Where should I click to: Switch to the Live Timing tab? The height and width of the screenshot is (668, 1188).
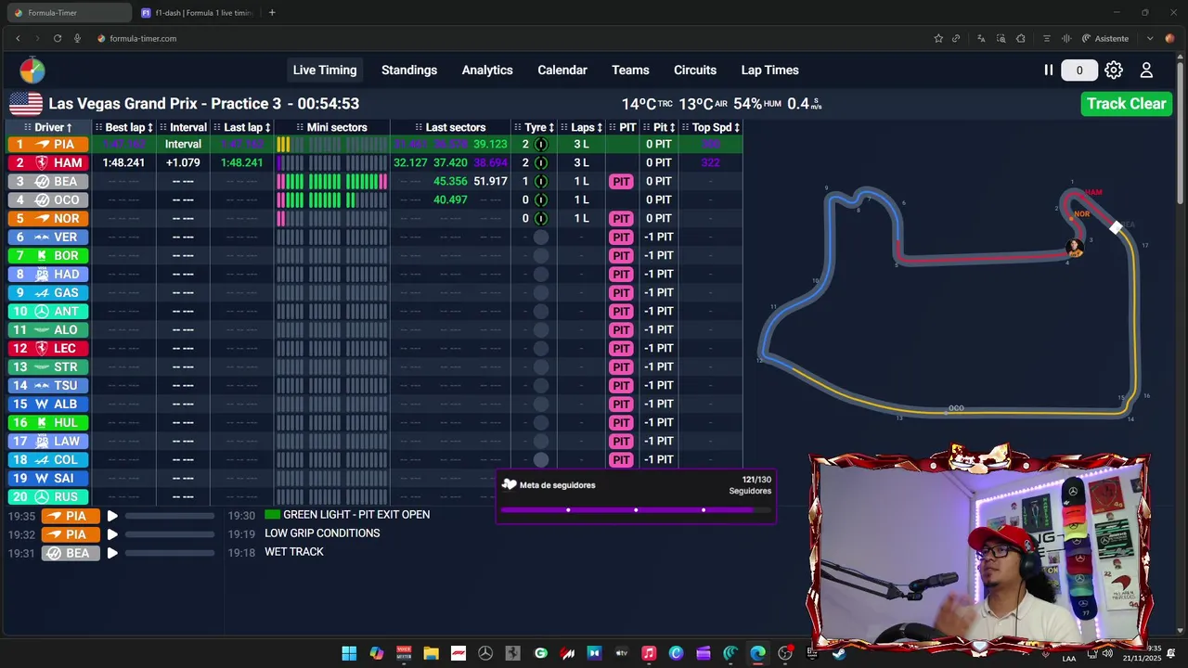(x=325, y=71)
